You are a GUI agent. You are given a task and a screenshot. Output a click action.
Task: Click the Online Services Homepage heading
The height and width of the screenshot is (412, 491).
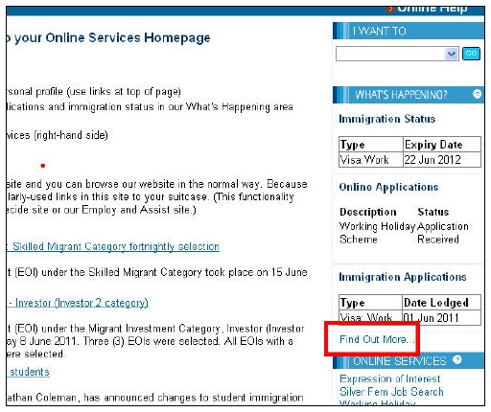108,38
